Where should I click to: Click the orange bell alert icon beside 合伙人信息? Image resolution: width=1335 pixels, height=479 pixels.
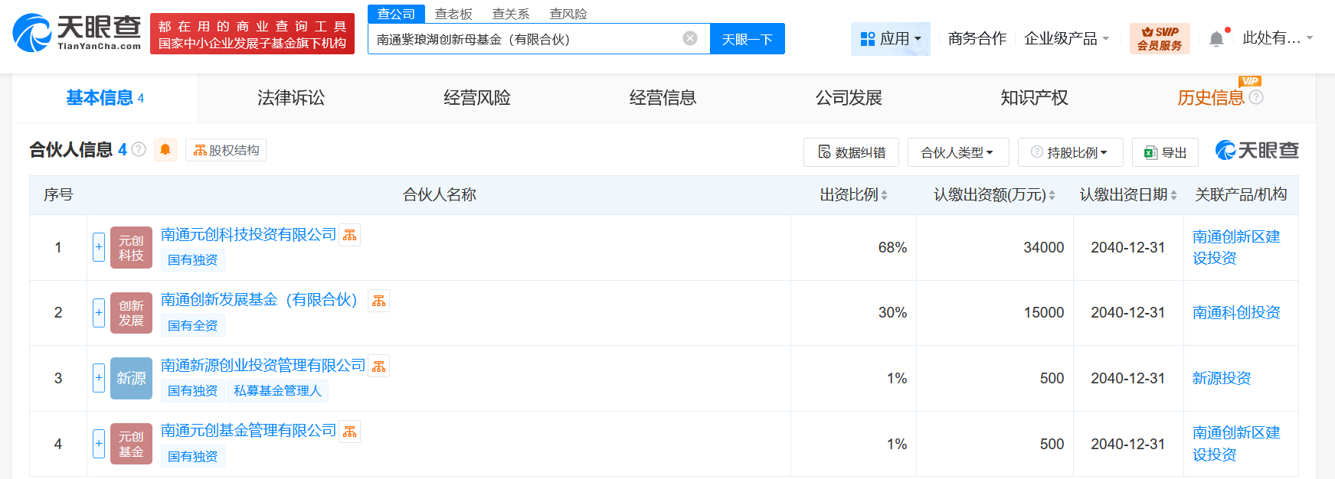click(165, 150)
